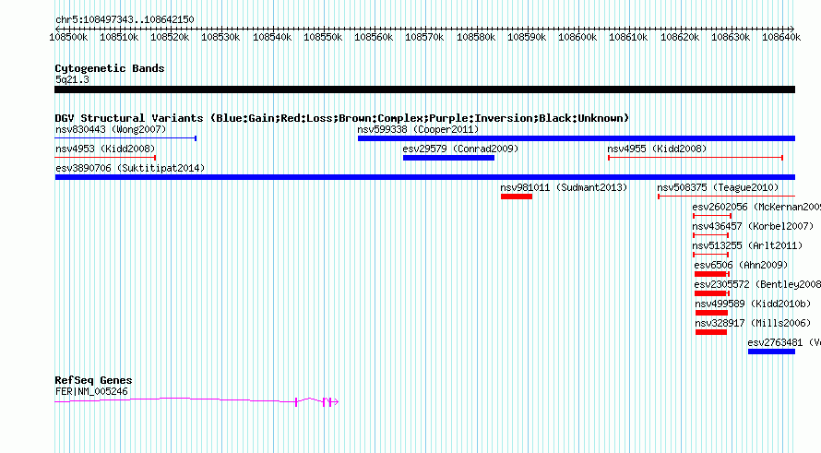This screenshot has width=821, height=453.
Task: Select the red nsv4953 loss line
Action: coord(105,158)
